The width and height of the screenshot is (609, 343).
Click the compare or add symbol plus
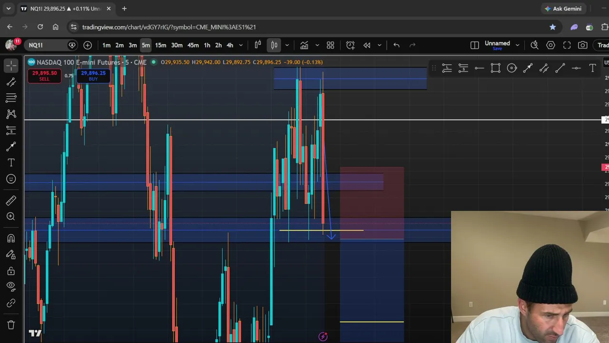[x=88, y=45]
